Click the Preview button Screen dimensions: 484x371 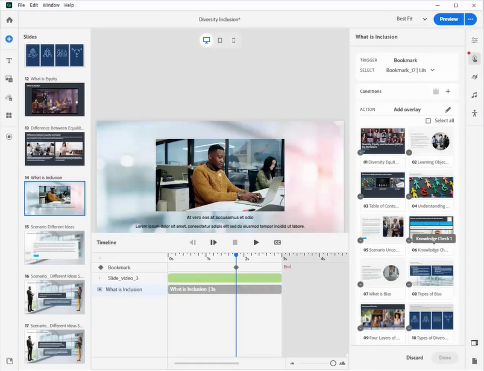pos(448,19)
